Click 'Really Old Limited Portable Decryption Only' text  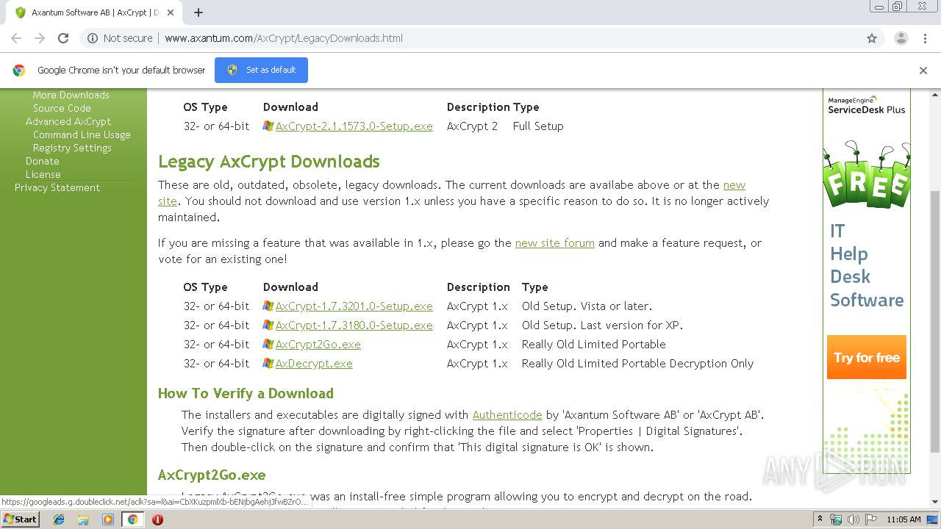[x=637, y=364]
